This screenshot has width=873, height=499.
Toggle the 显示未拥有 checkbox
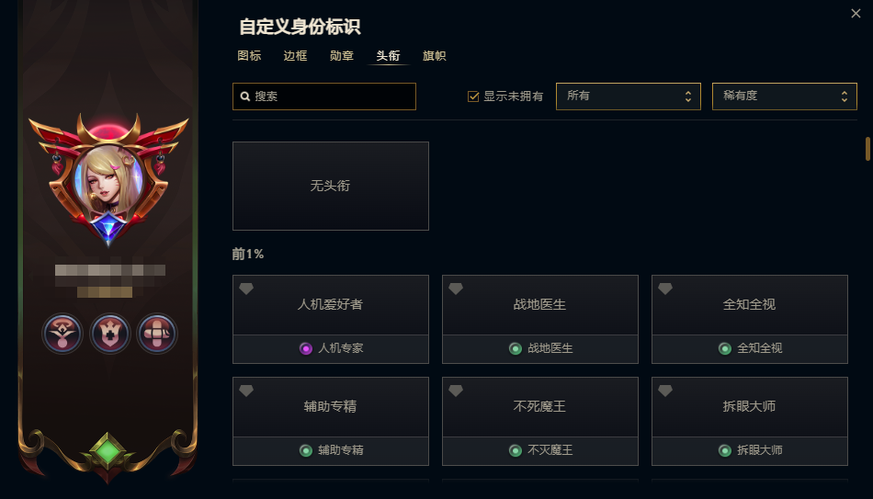point(473,96)
